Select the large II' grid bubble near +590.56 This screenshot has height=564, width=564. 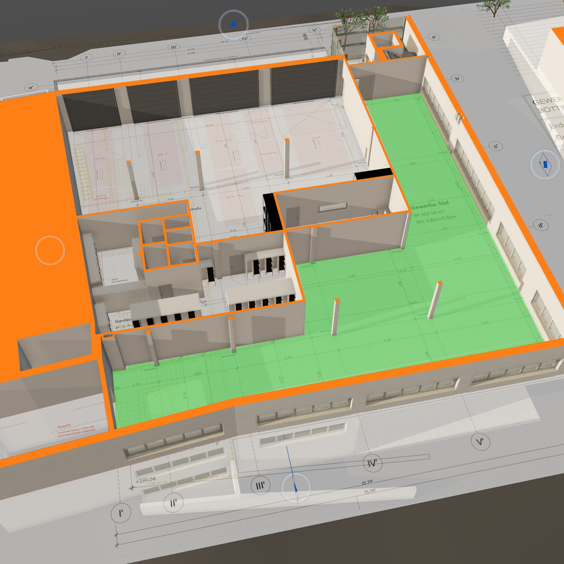click(x=173, y=503)
